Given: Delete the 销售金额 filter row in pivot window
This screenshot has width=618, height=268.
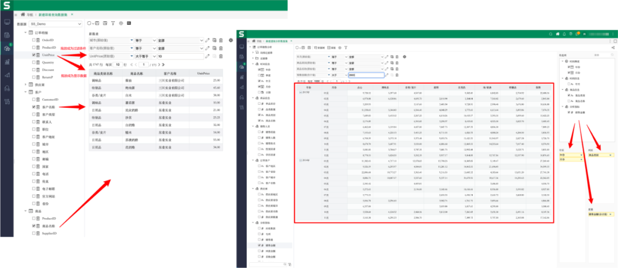Looking at the screenshot, I should tap(397, 74).
